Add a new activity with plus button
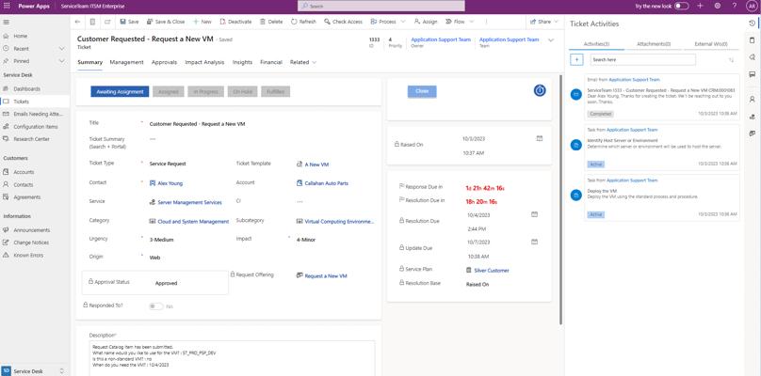This screenshot has width=761, height=376. click(x=576, y=59)
